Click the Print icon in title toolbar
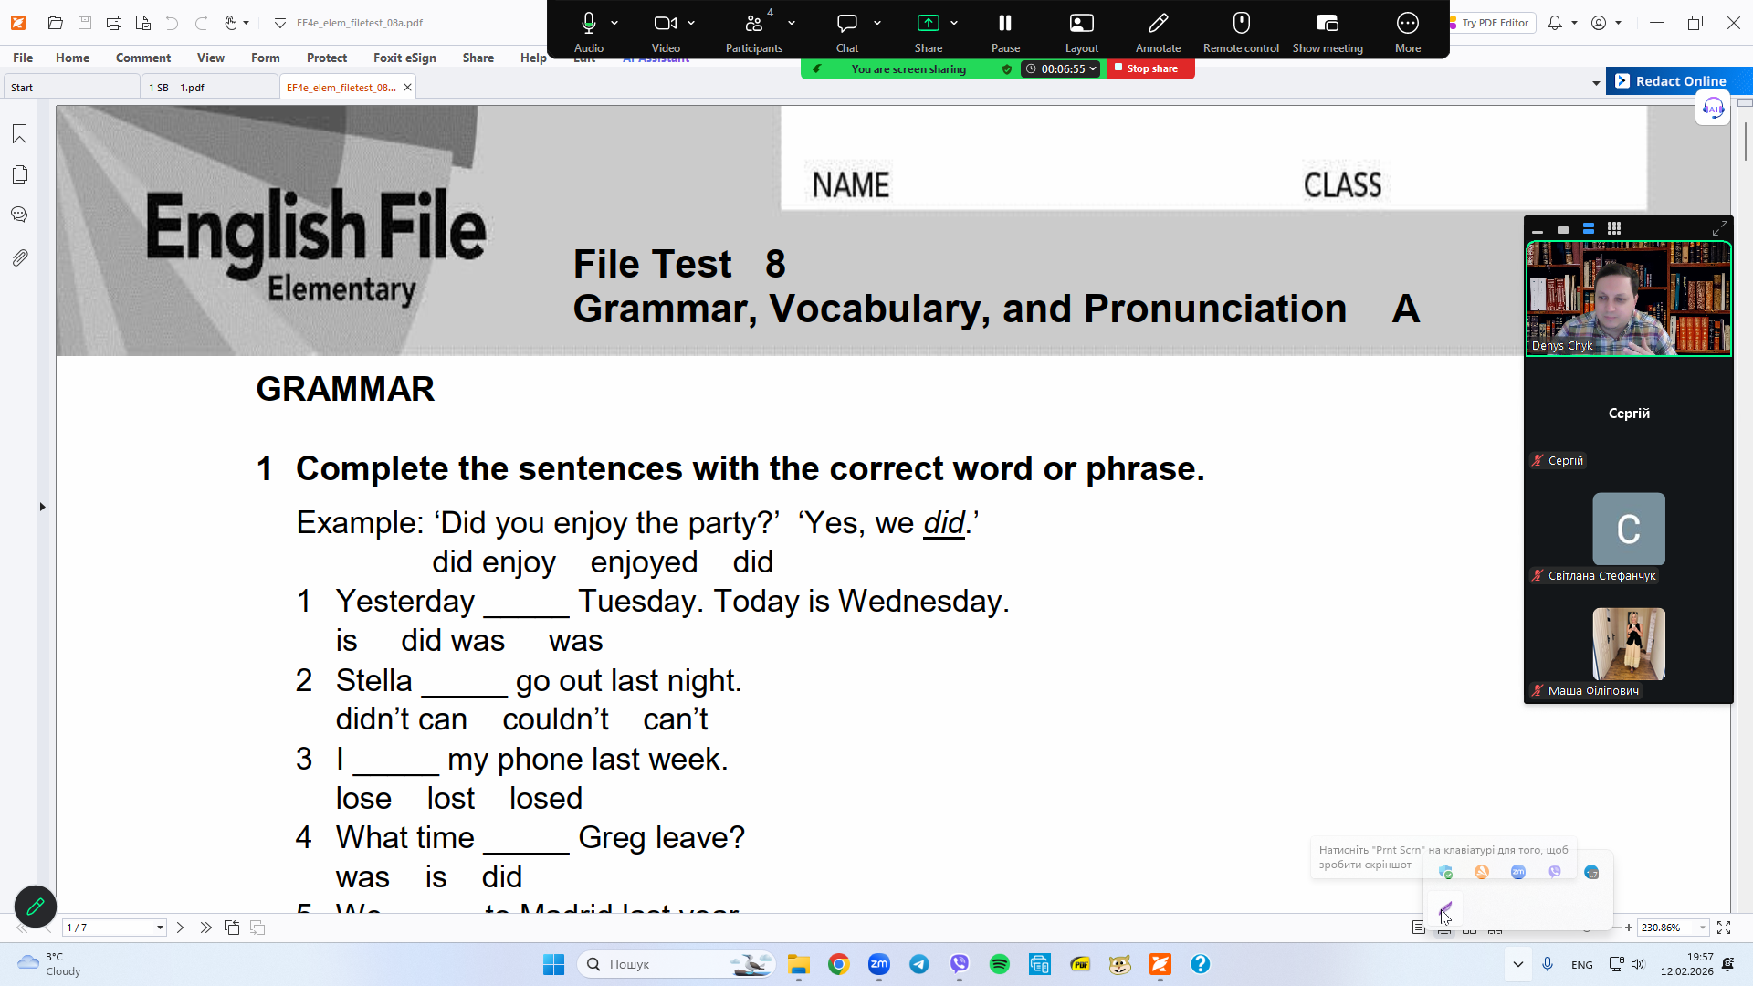The width and height of the screenshot is (1753, 986). (113, 23)
